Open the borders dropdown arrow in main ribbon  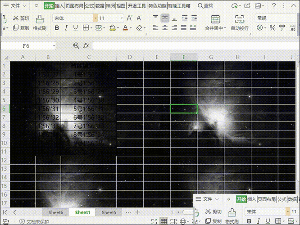coord(91,28)
